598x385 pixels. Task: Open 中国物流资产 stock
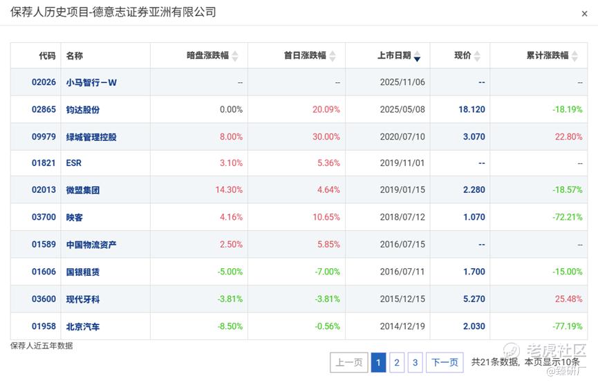coord(91,245)
